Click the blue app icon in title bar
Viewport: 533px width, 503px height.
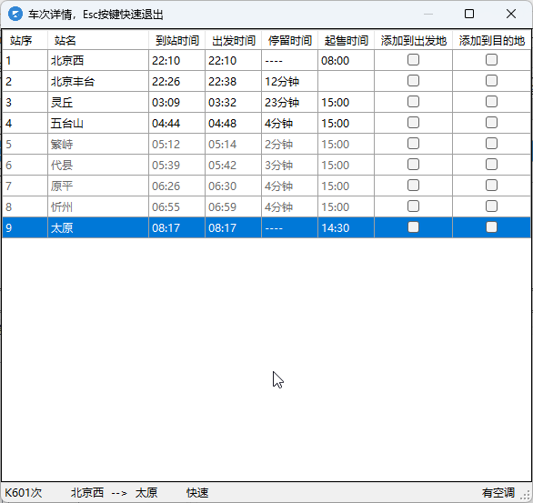pos(15,15)
